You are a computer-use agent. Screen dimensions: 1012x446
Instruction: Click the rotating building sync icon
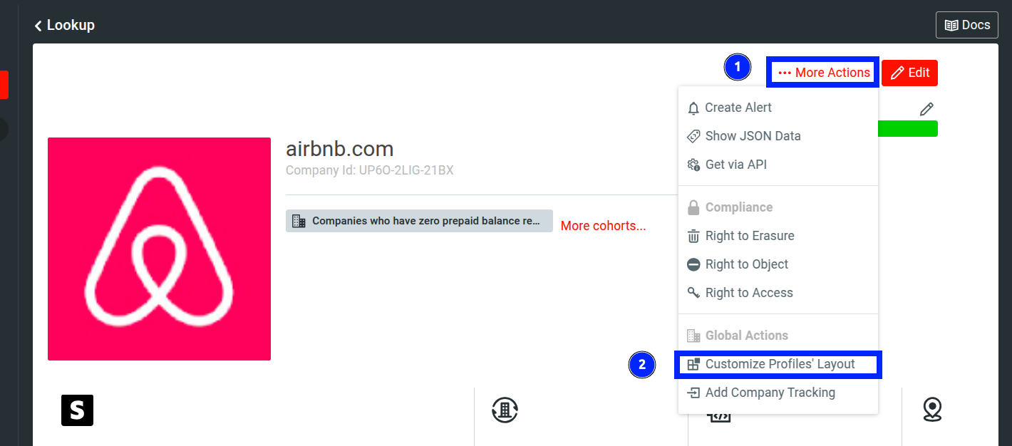pos(505,410)
